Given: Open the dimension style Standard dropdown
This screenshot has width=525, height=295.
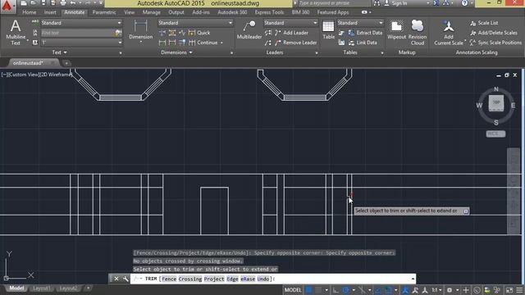Looking at the screenshot, I should pyautogui.click(x=195, y=23).
